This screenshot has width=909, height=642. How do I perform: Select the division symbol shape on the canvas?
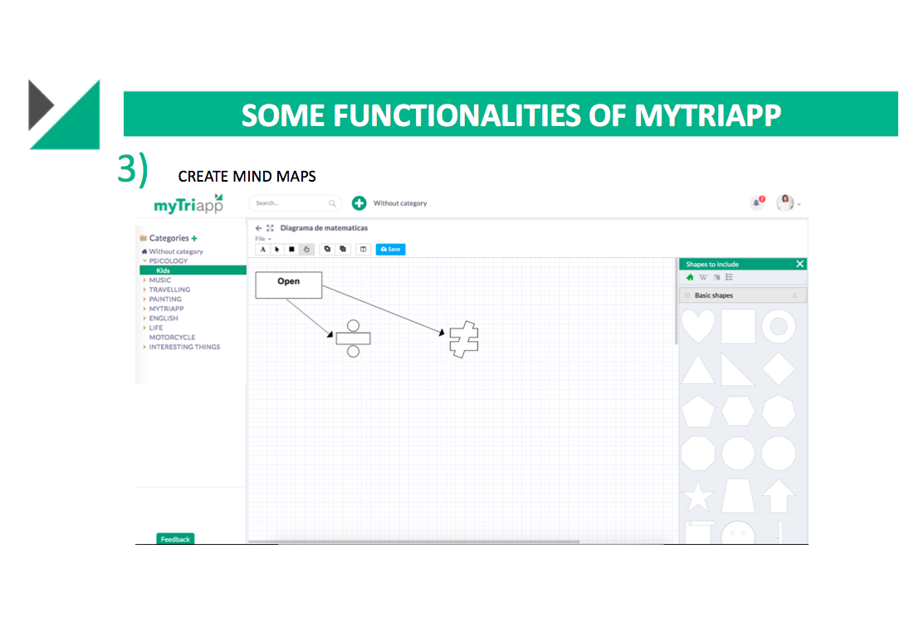pos(353,338)
